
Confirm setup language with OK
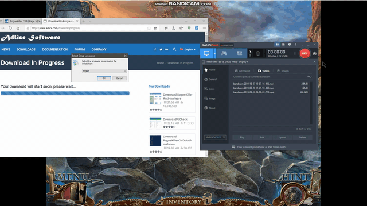(x=104, y=78)
